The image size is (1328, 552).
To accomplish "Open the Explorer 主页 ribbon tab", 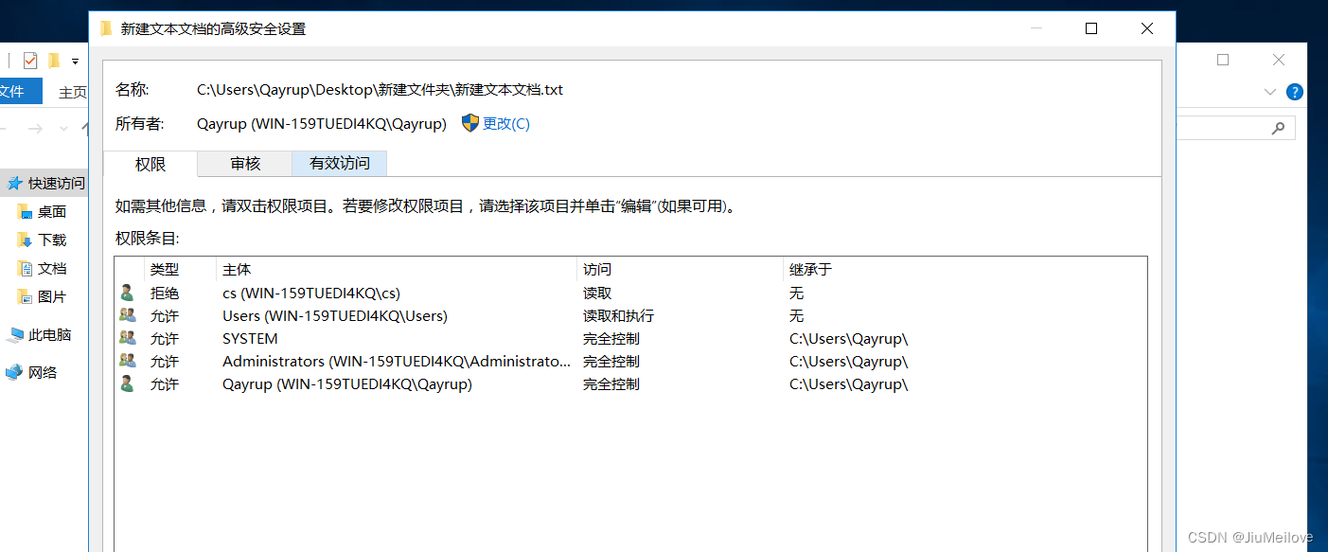I will (72, 92).
